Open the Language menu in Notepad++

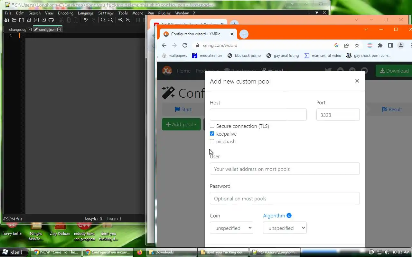click(x=86, y=13)
